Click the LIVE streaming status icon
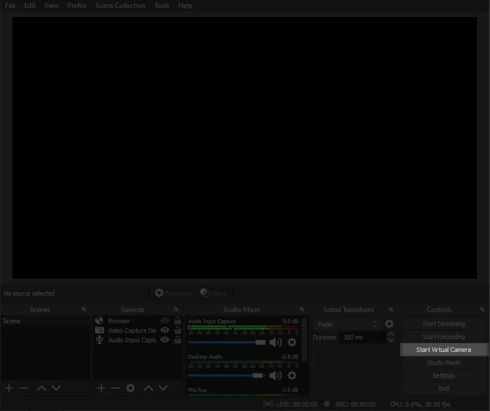490x411 pixels. 268,404
